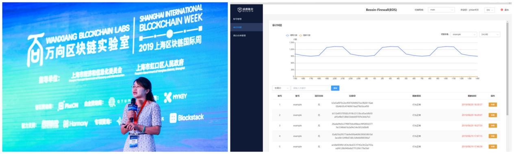Open the network dropdown showing main

click(x=441, y=9)
